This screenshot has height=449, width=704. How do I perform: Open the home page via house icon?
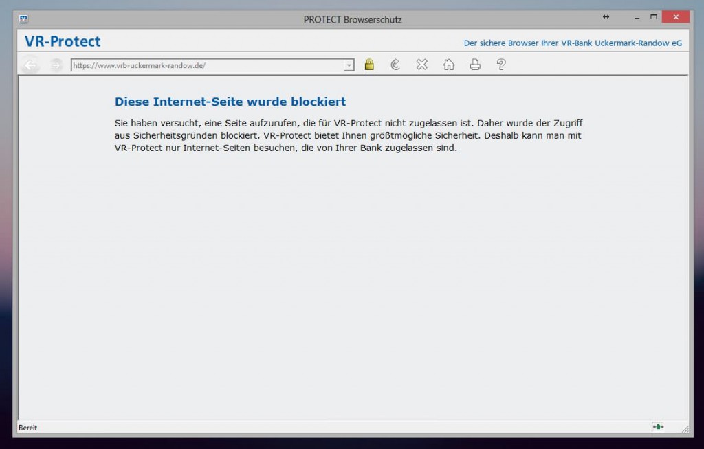pos(448,65)
